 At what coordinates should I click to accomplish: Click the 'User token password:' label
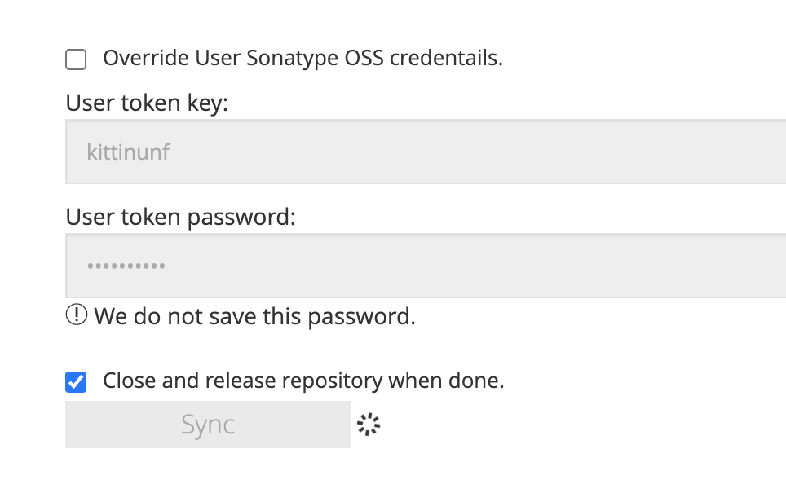coord(180,218)
